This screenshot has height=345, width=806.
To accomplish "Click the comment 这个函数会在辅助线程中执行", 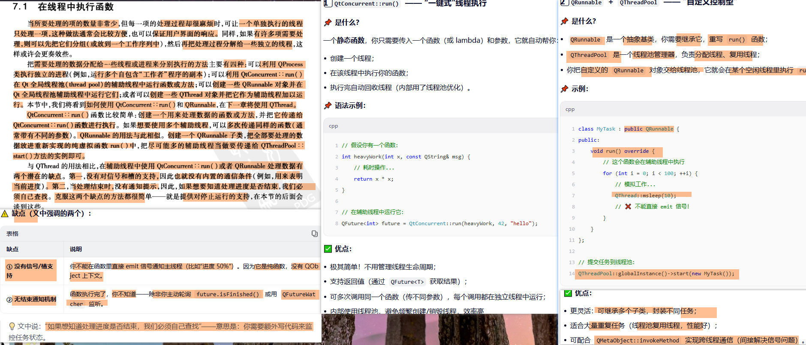I will click(644, 162).
